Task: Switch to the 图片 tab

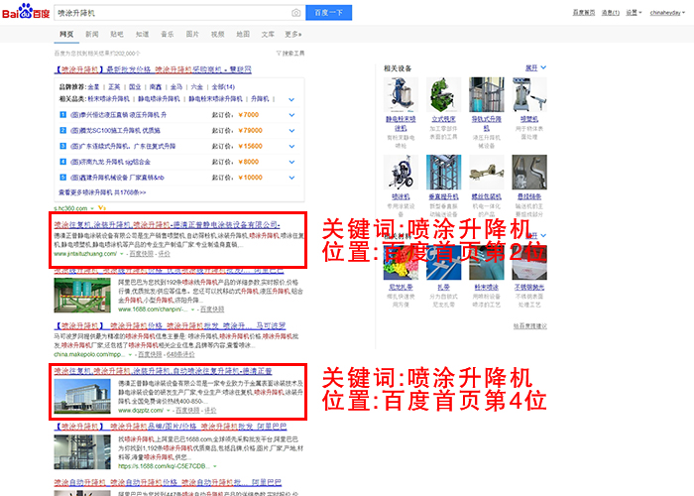Action: [192, 34]
